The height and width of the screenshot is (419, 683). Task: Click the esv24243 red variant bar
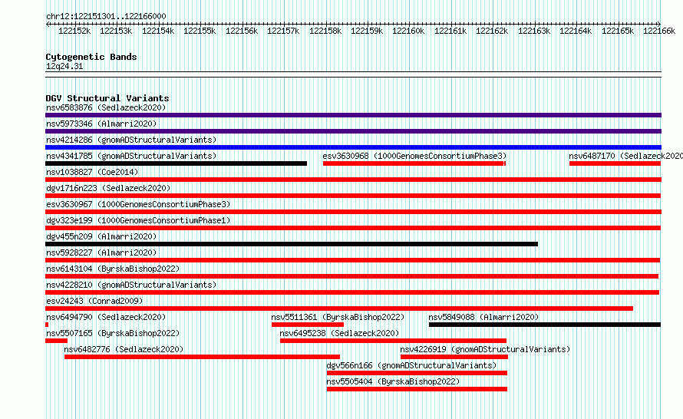pyautogui.click(x=339, y=308)
